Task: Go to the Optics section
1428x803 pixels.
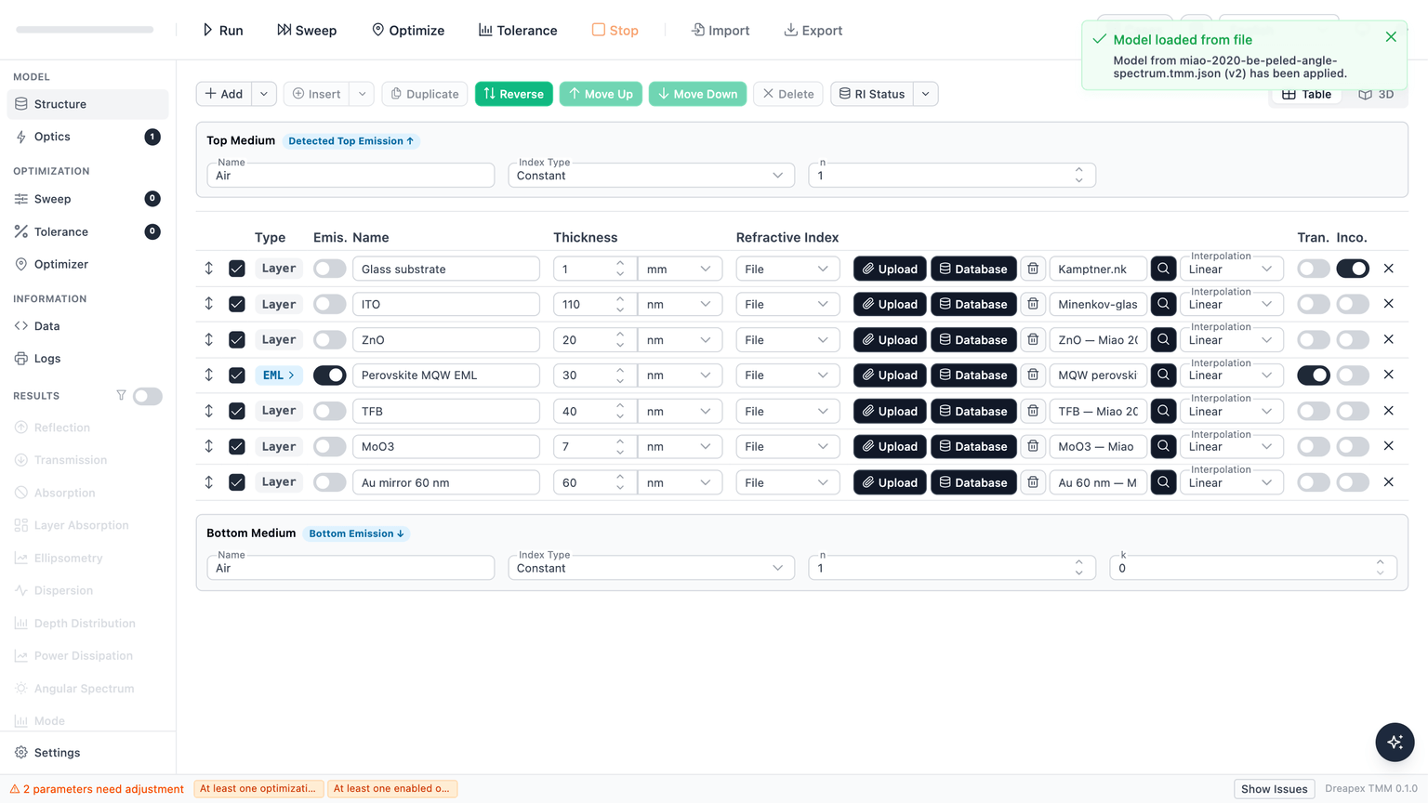Action: click(x=87, y=137)
